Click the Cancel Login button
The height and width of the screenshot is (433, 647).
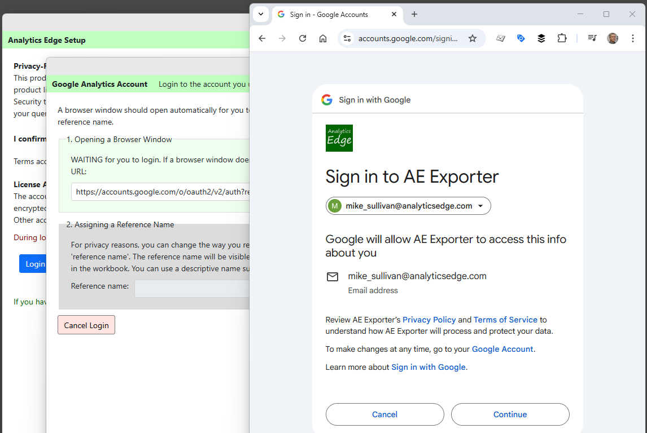click(x=86, y=325)
